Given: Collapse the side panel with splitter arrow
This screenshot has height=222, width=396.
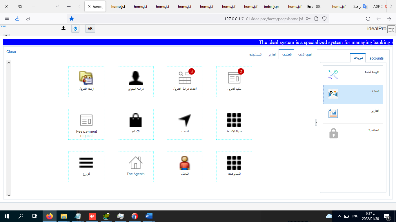Looking at the screenshot, I should tap(316, 123).
